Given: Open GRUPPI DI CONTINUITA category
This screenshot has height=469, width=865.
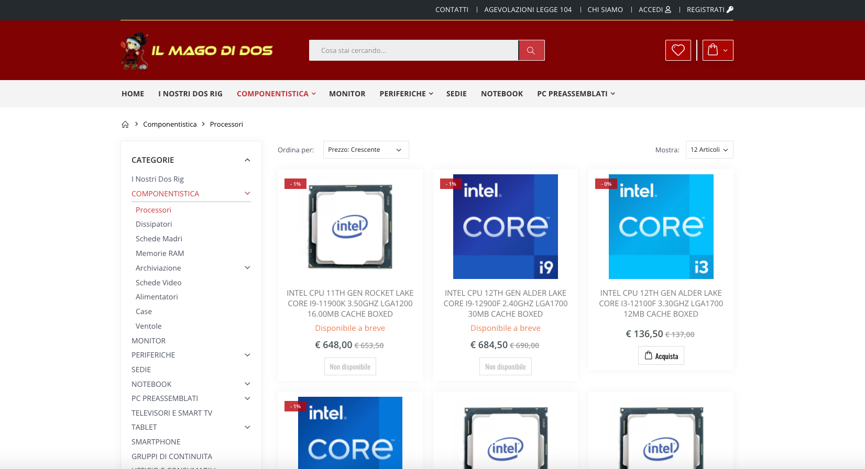Looking at the screenshot, I should [172, 456].
